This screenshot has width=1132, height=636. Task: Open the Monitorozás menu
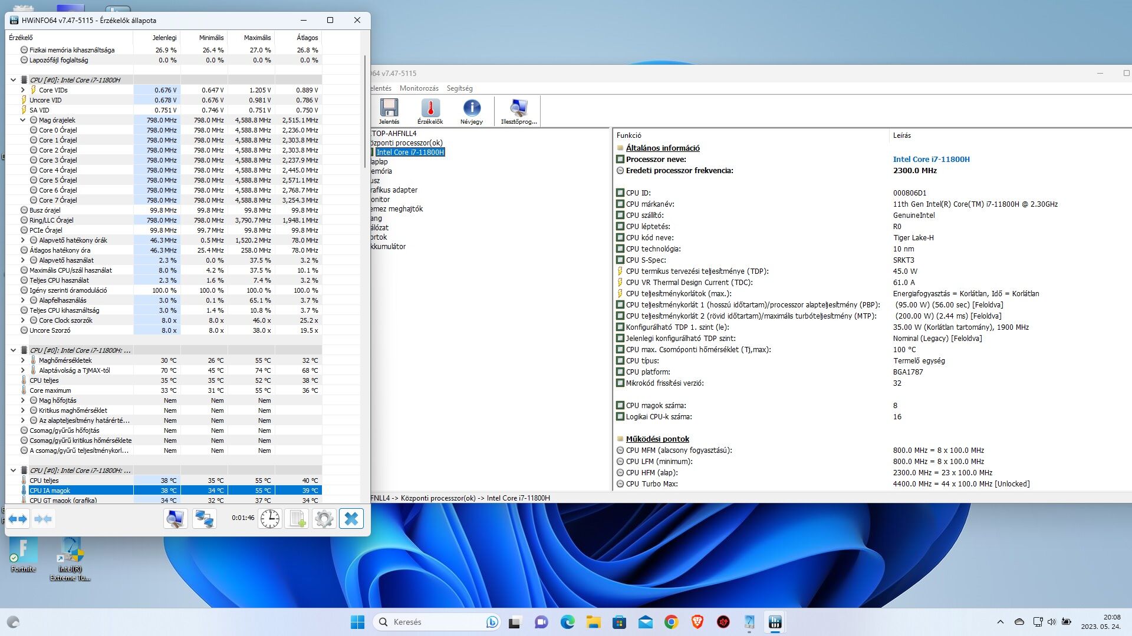[419, 88]
